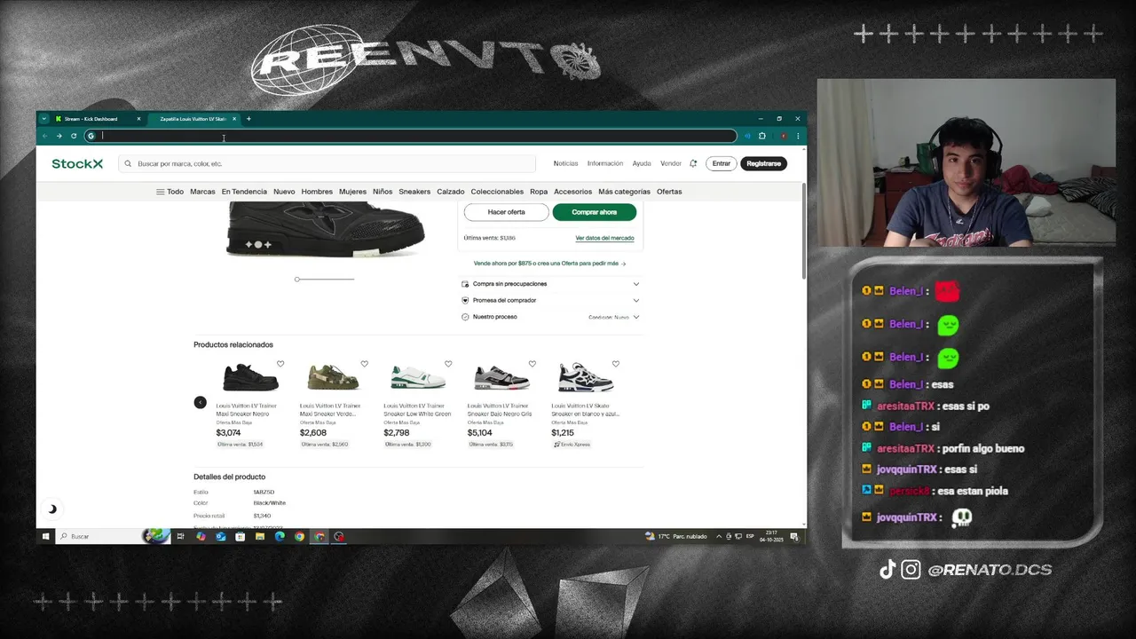Favorite the LV Trainer Maxi Sneaker Verde
1136x639 pixels.
pyautogui.click(x=364, y=364)
